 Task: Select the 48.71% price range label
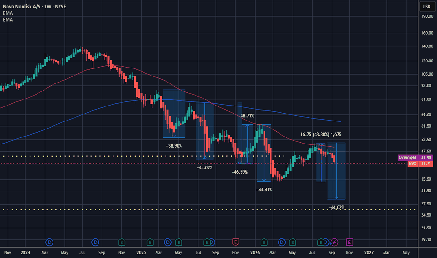[247, 116]
